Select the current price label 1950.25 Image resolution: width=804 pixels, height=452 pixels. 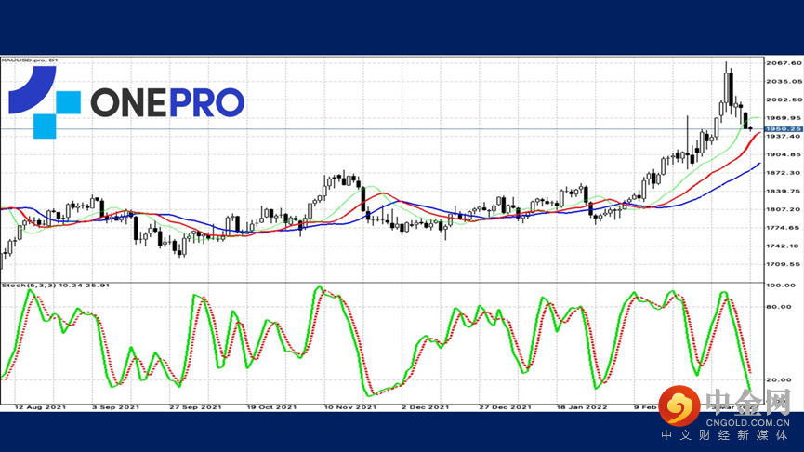click(783, 129)
